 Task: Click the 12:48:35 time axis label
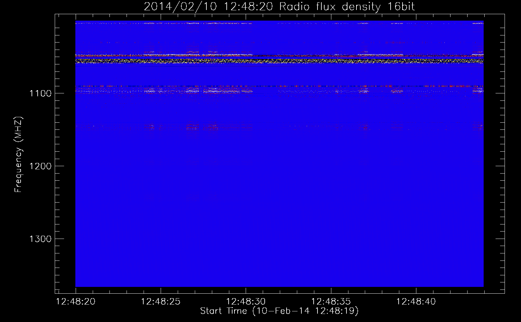tap(331, 302)
